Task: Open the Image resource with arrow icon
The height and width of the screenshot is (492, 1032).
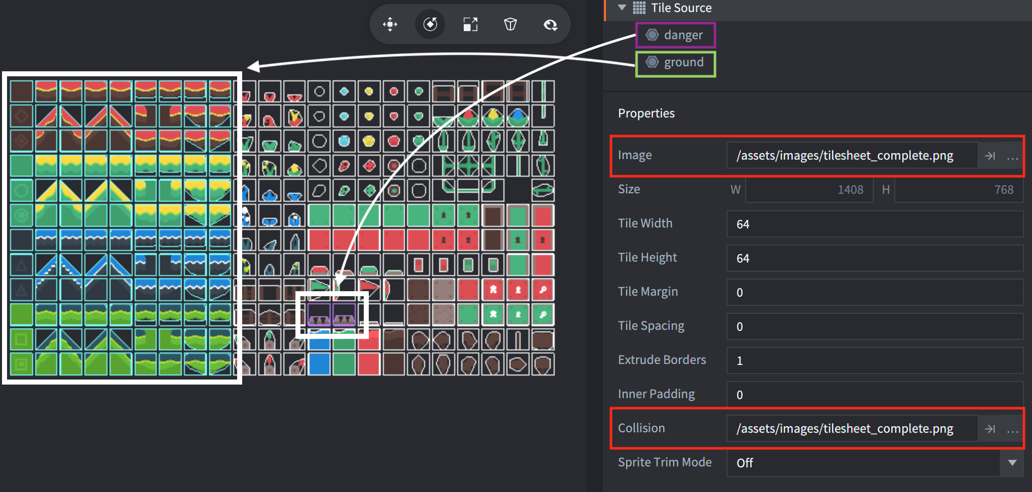Action: pos(990,156)
